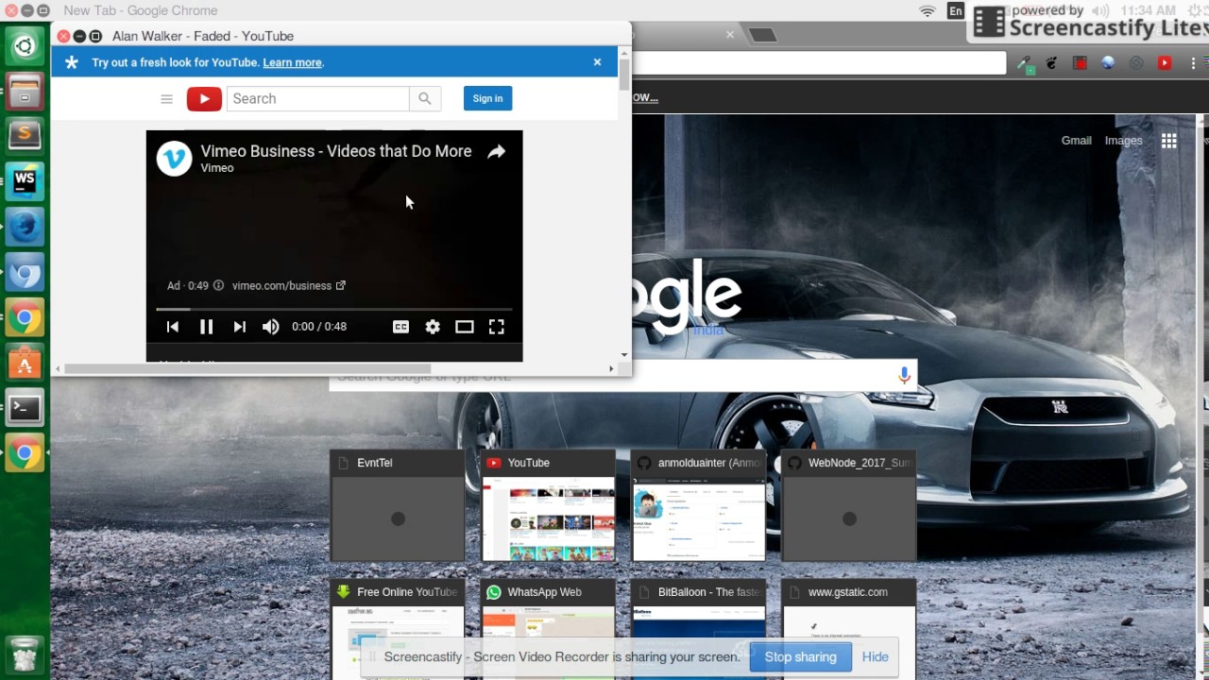Open the blue globe extension icon
This screenshot has height=680, width=1209.
coord(1108,63)
